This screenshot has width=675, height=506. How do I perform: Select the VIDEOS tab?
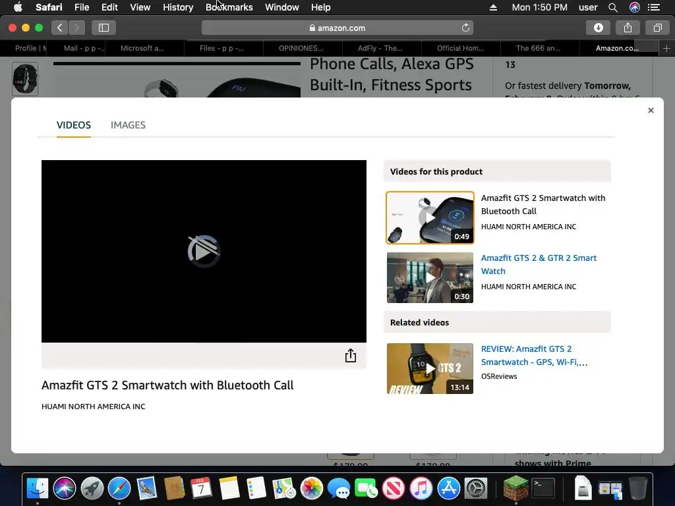click(74, 125)
